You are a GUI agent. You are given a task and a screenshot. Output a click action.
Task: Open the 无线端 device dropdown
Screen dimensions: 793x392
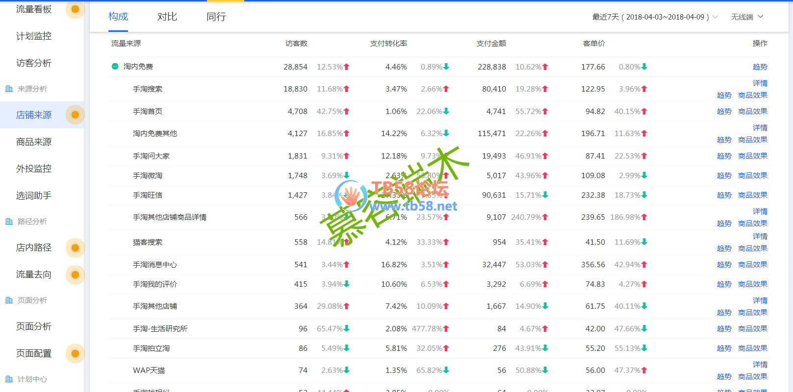coord(747,17)
